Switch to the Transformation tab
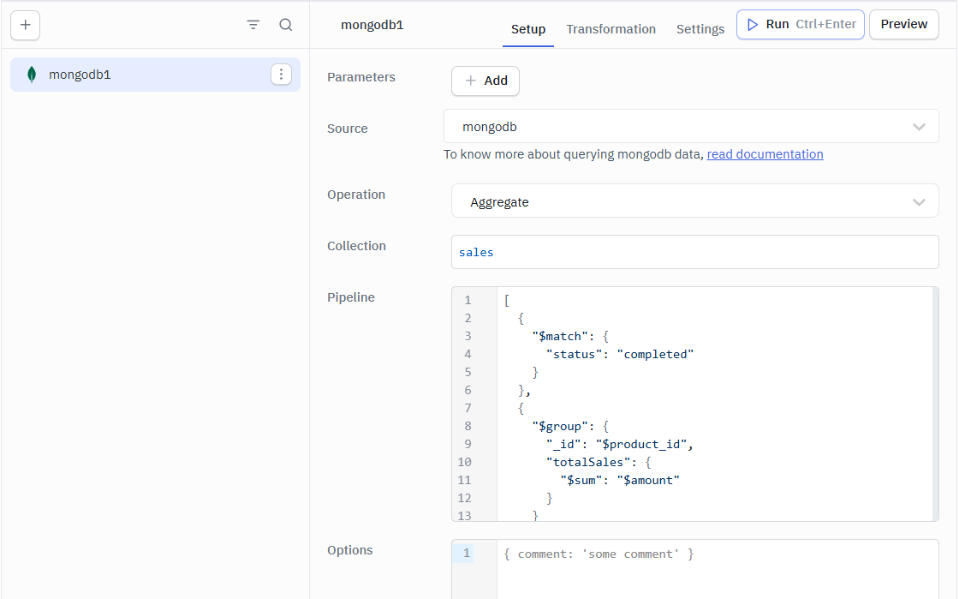Image resolution: width=959 pixels, height=599 pixels. tap(611, 29)
